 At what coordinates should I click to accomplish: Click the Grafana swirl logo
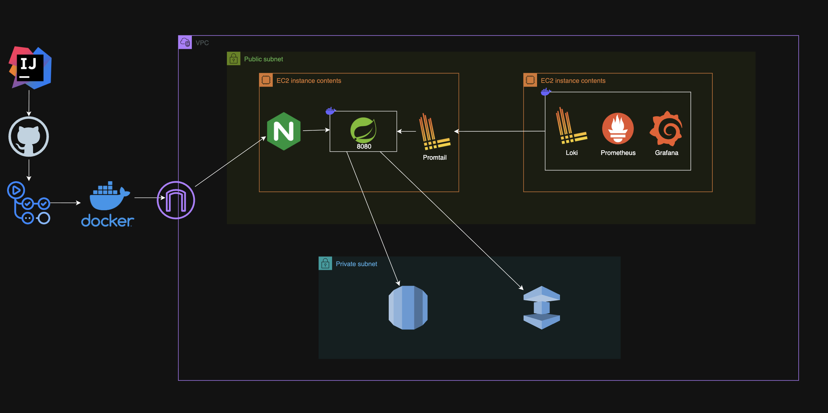pos(666,129)
